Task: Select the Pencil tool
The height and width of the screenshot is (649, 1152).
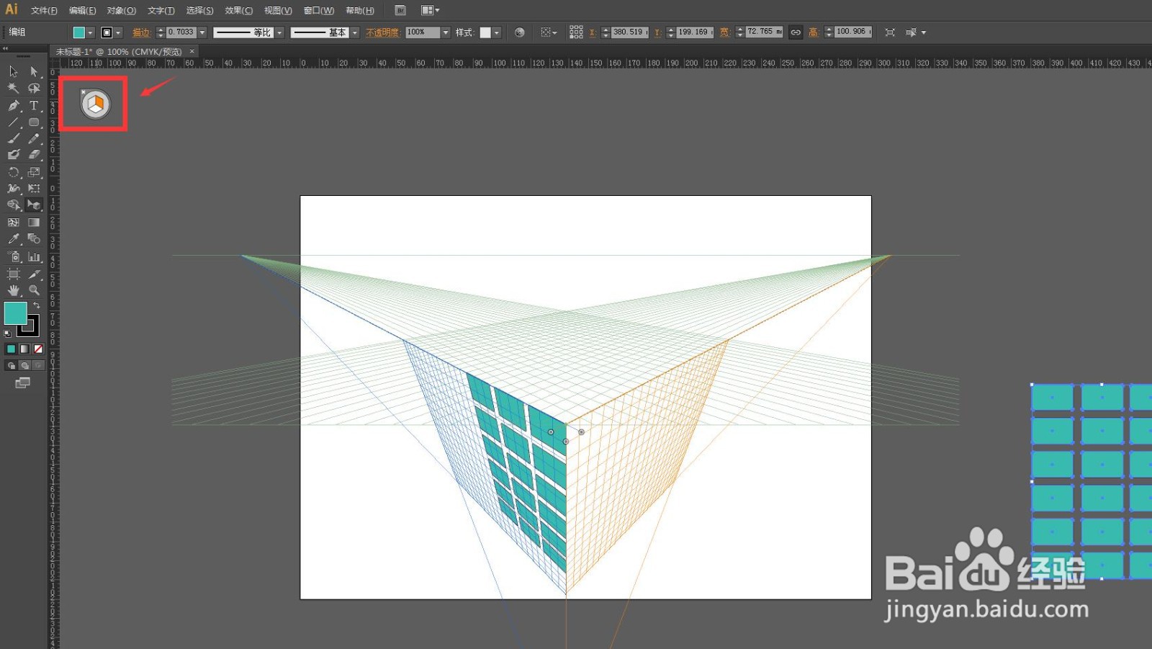Action: (34, 138)
